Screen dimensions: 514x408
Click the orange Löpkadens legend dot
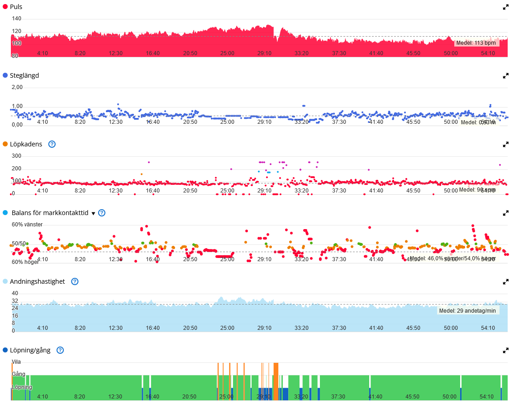tap(5, 144)
